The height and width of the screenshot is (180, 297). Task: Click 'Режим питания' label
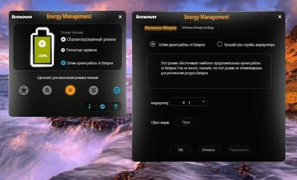72,32
